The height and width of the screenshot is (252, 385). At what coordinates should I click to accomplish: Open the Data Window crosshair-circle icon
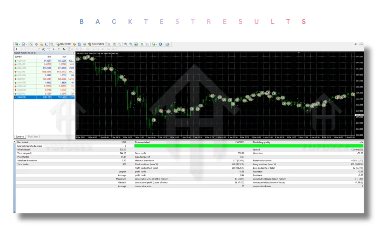[x=36, y=44]
